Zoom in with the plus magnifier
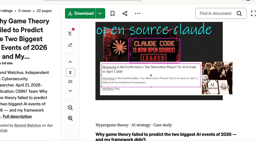This screenshot has width=256, height=141. click(70, 118)
